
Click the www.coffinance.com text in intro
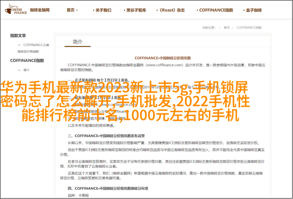(x=165, y=65)
